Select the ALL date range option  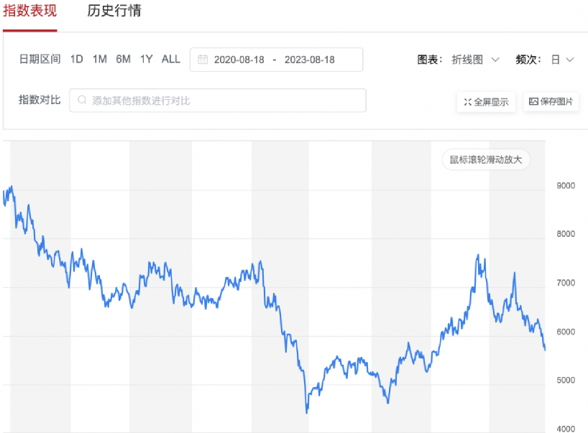170,60
